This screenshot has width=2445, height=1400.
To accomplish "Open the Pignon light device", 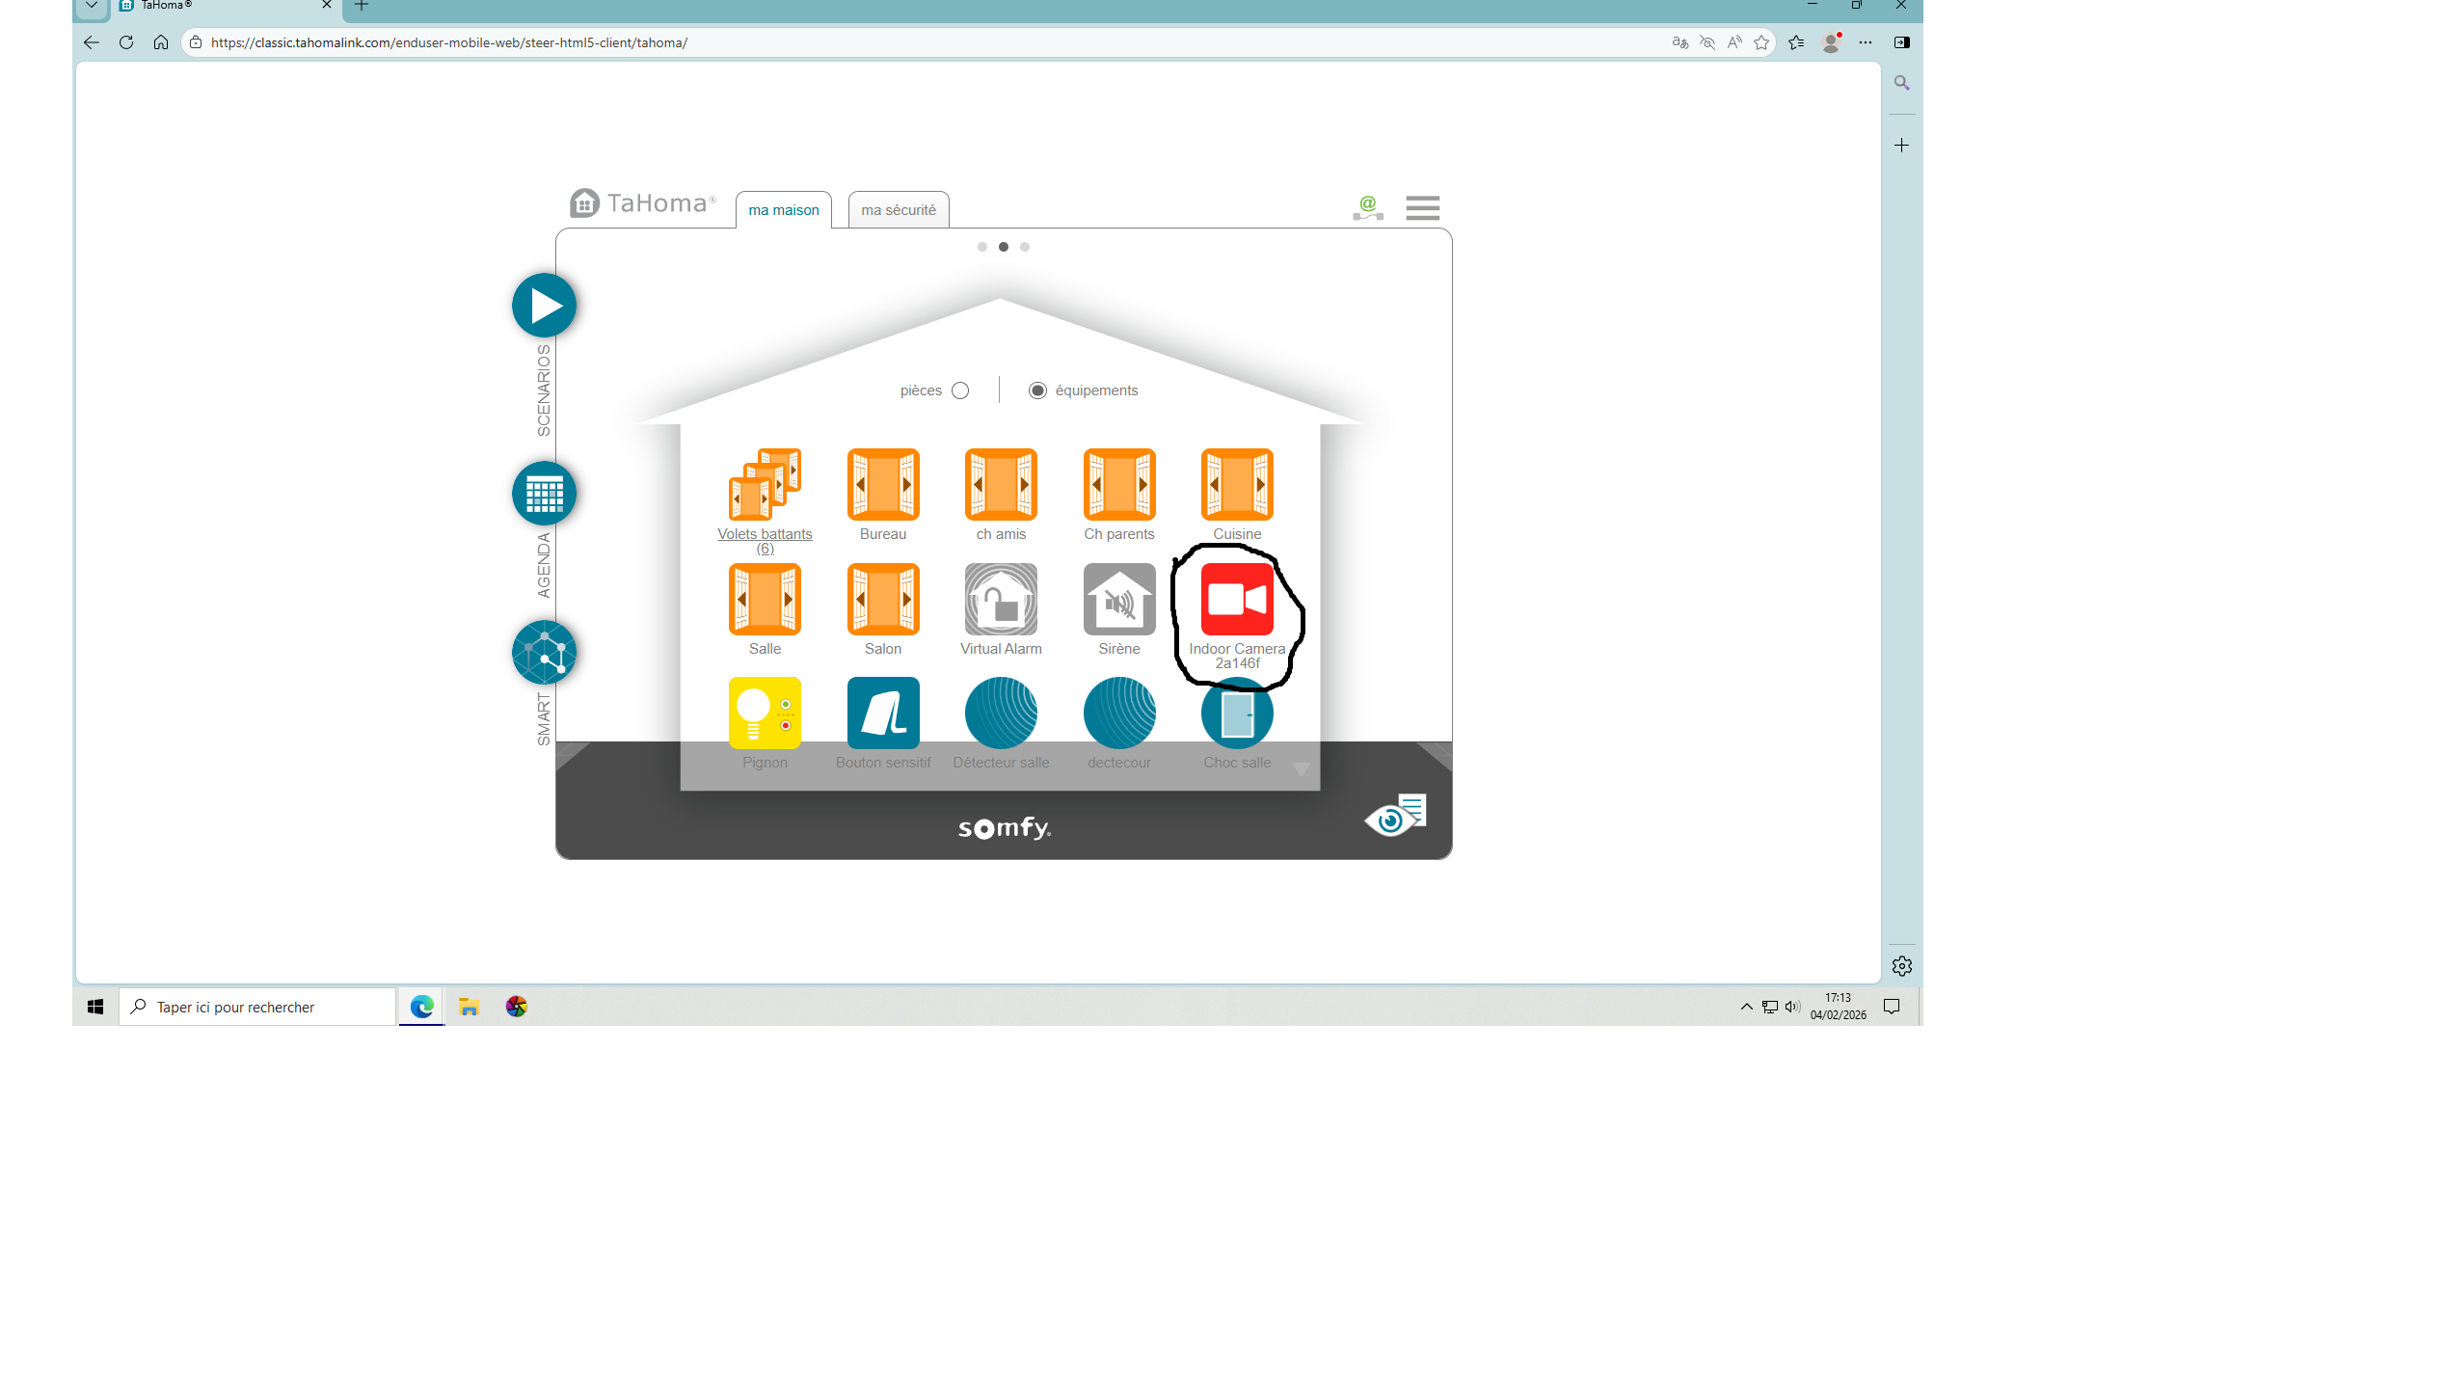I will (765, 713).
